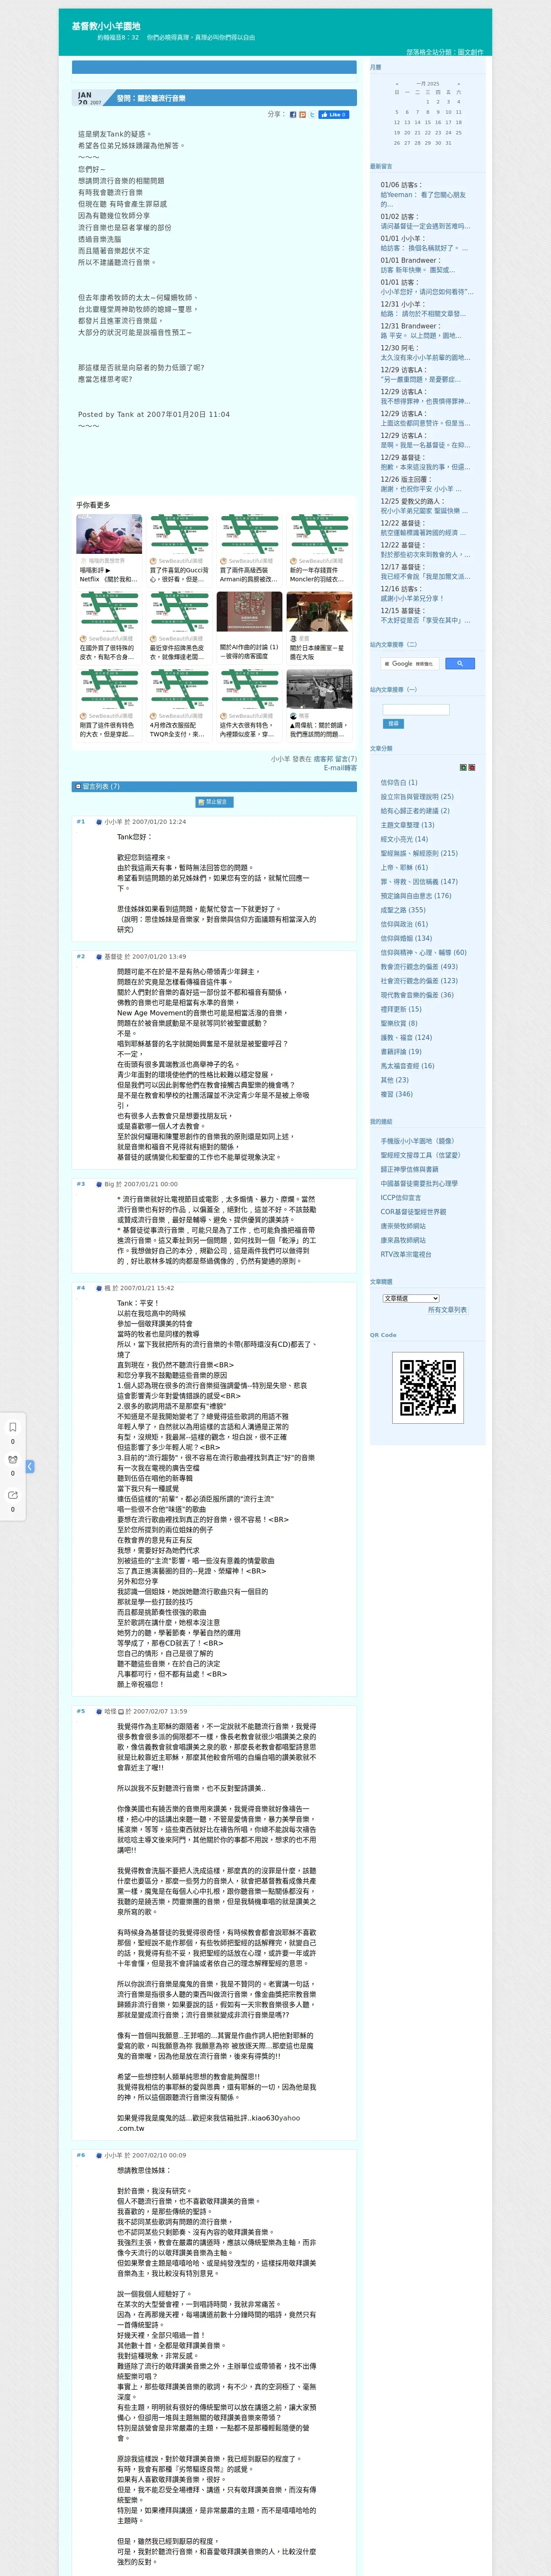Click 留言(7) link below post
Image resolution: width=551 pixels, height=2576 pixels.
click(346, 759)
